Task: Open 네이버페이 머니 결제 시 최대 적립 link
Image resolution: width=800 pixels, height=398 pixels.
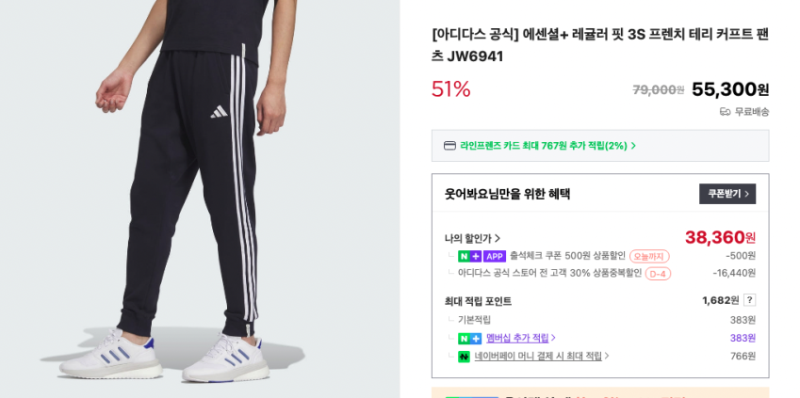Action: pyautogui.click(x=541, y=357)
